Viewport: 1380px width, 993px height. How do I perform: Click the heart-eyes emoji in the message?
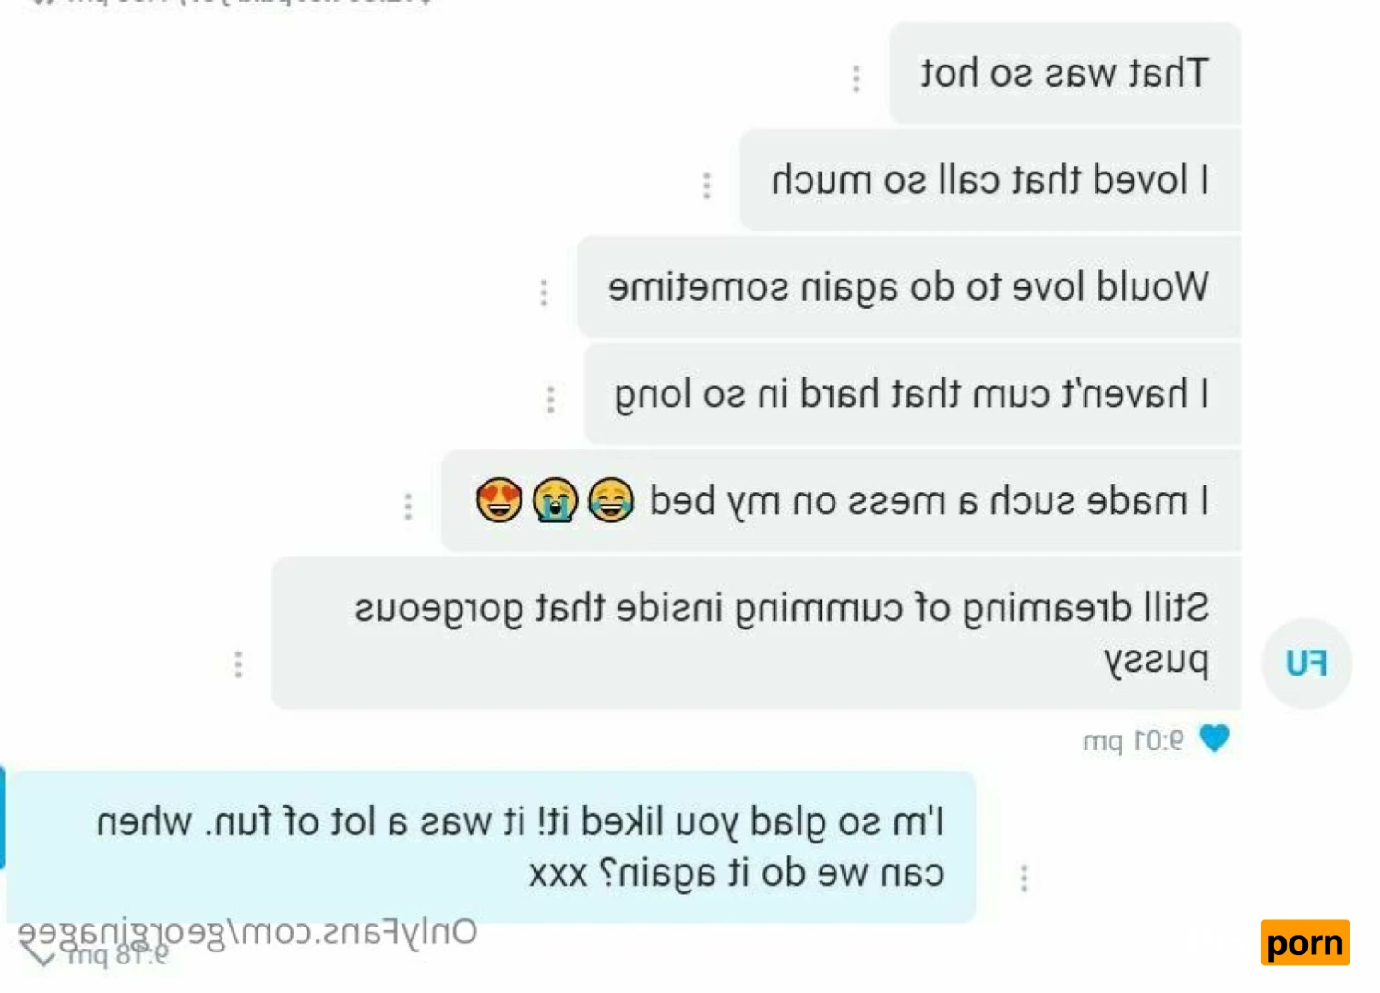pos(499,501)
